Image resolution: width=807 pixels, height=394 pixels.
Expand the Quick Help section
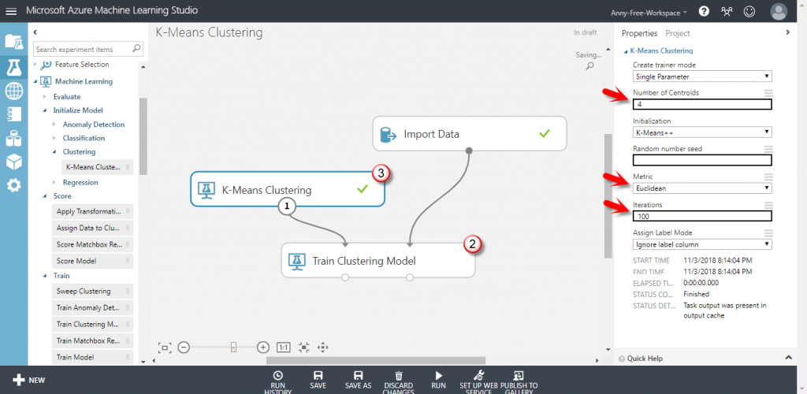tap(790, 358)
